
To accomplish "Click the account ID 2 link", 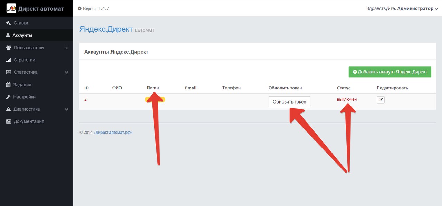I will pyautogui.click(x=85, y=99).
